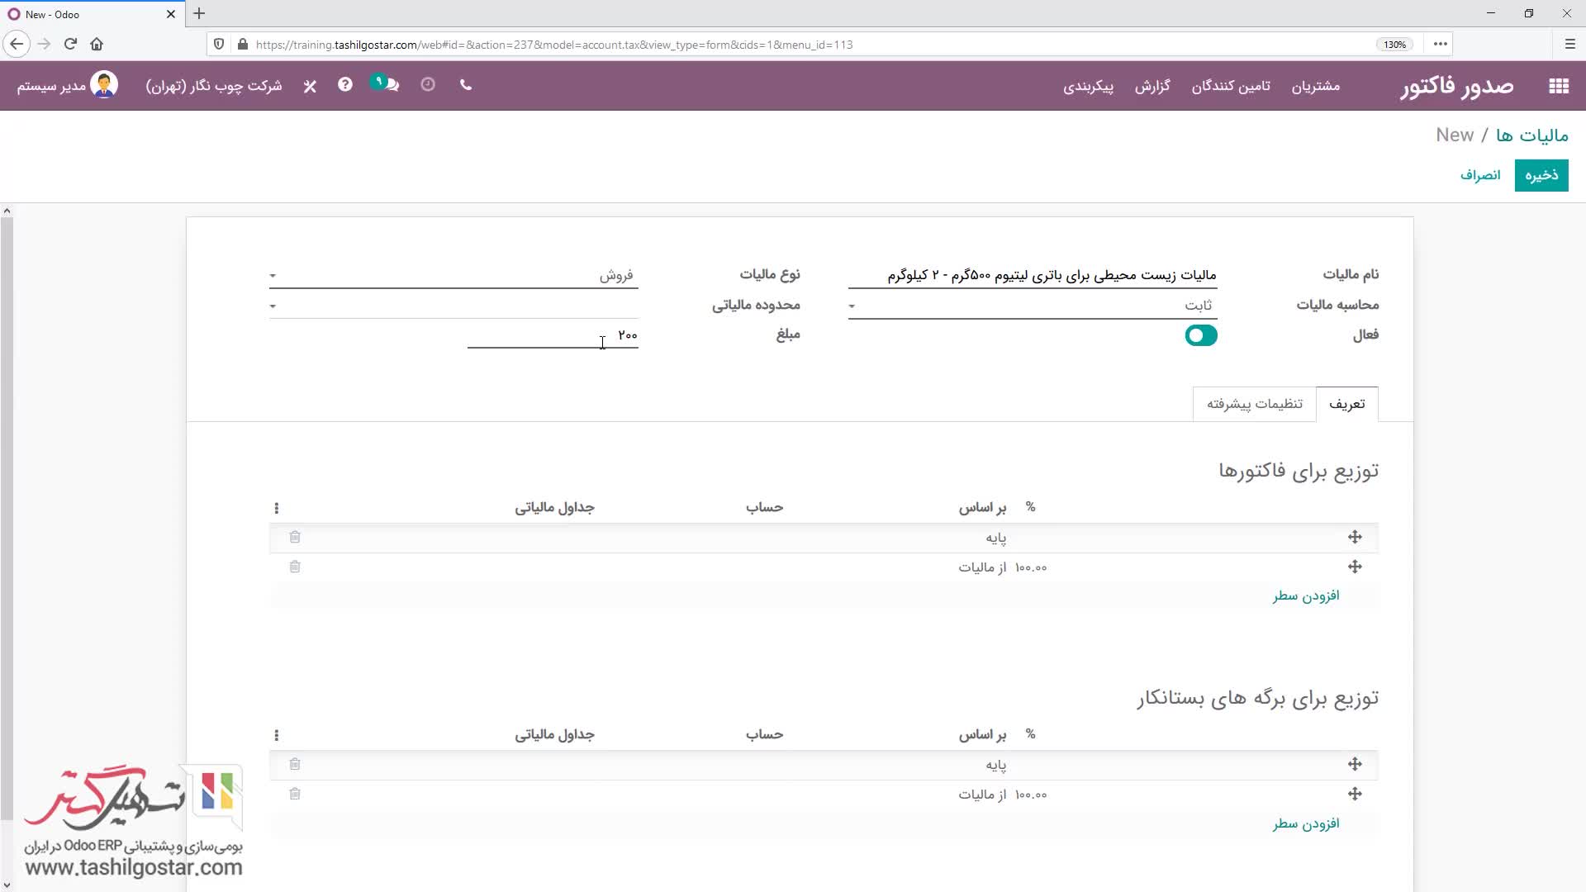1586x892 pixels.
Task: Open the 'پیکربندی' configuration menu
Action: 1088,86
